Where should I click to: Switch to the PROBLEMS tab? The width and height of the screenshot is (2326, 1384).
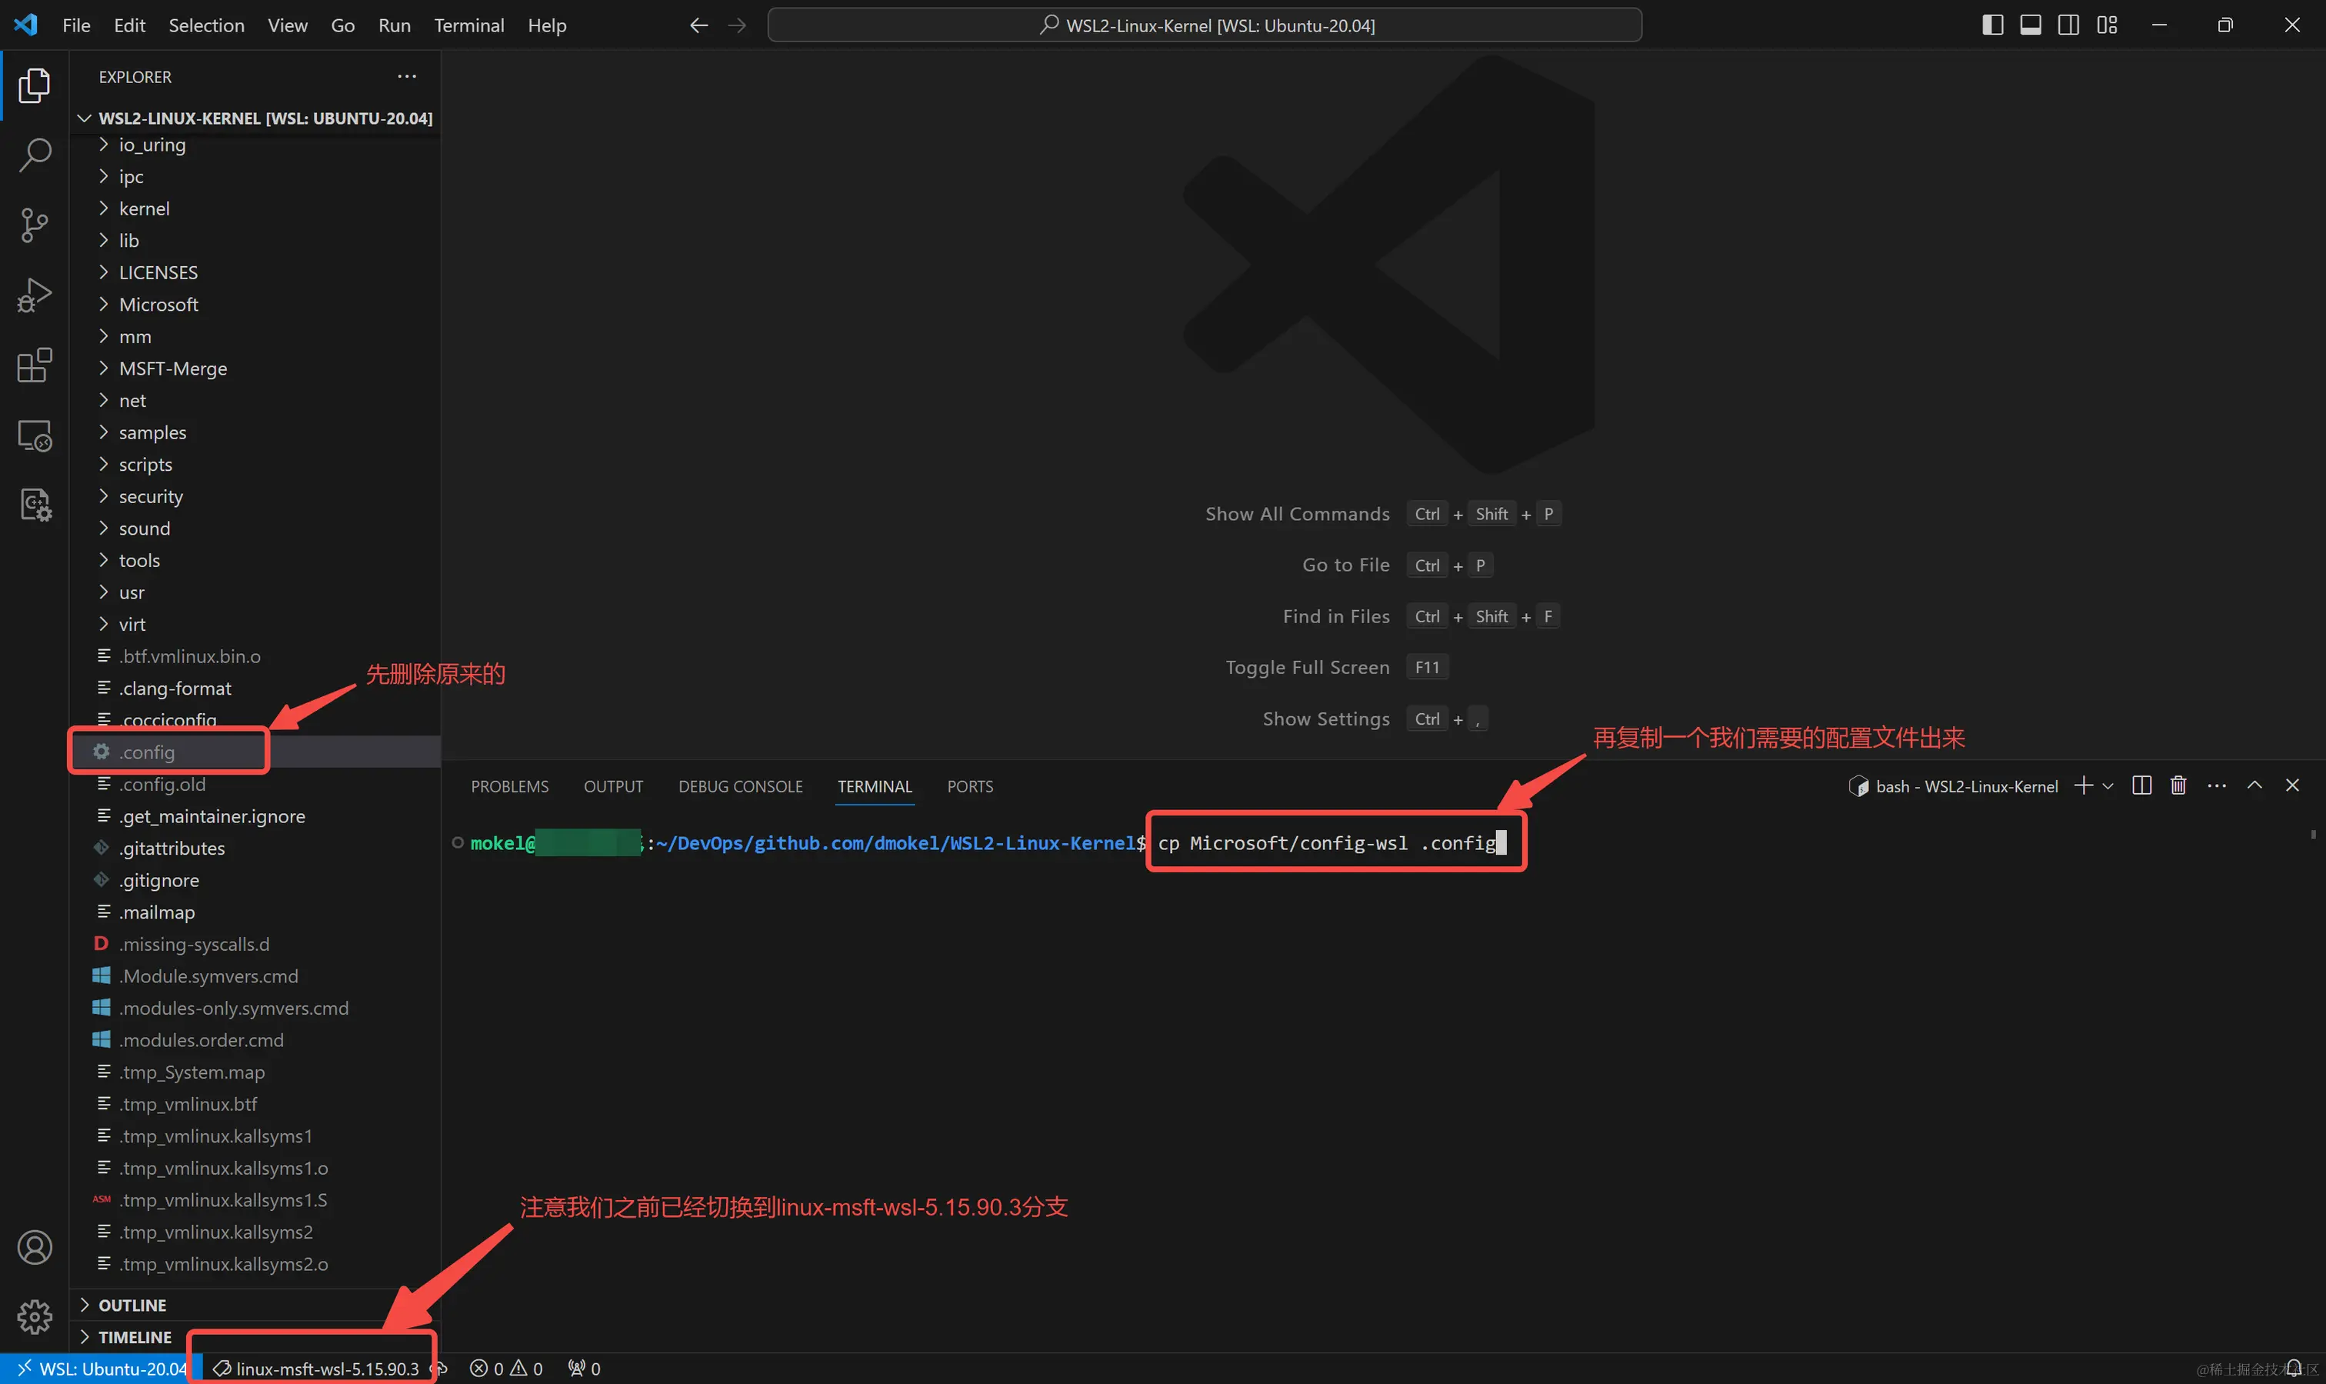(x=509, y=786)
